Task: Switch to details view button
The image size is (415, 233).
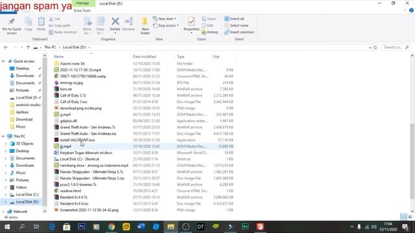Action: [x=403, y=217]
